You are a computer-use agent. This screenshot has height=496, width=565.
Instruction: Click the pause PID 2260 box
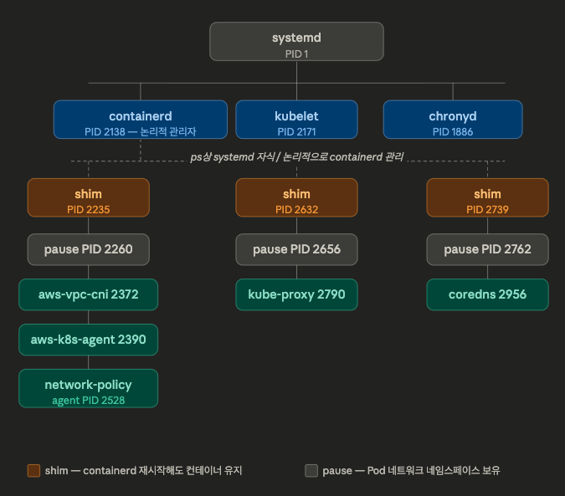pyautogui.click(x=88, y=249)
